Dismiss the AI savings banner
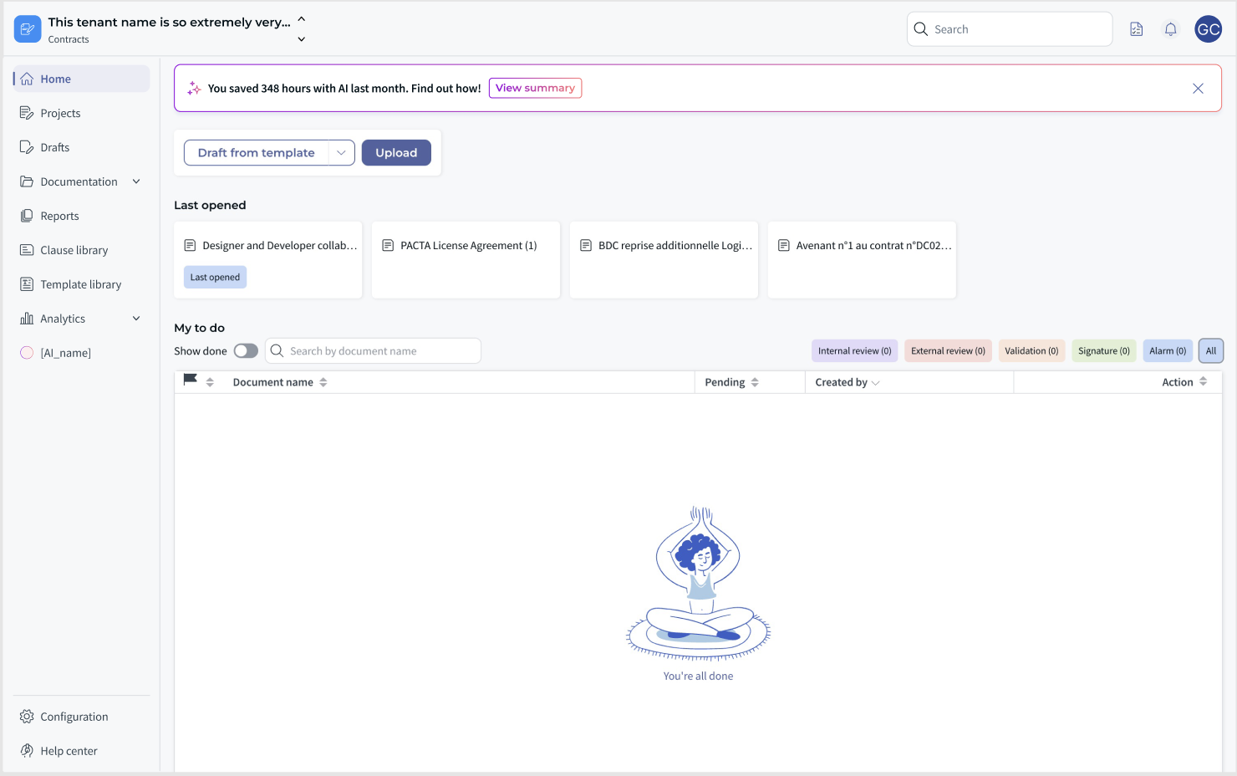This screenshot has width=1237, height=776. [1198, 88]
